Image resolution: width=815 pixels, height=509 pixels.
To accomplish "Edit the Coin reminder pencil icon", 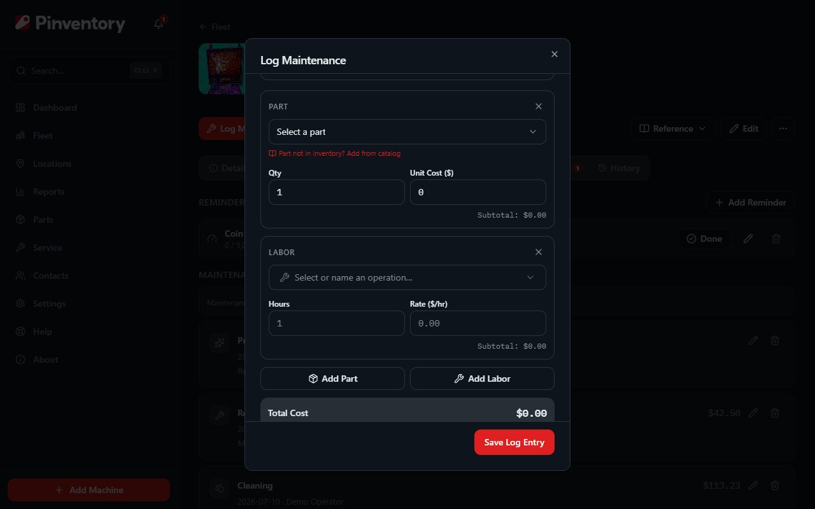I will tap(748, 239).
